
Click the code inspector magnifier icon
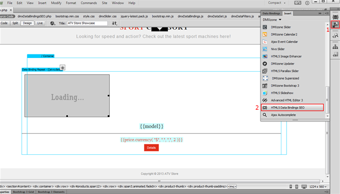tap(335, 36)
